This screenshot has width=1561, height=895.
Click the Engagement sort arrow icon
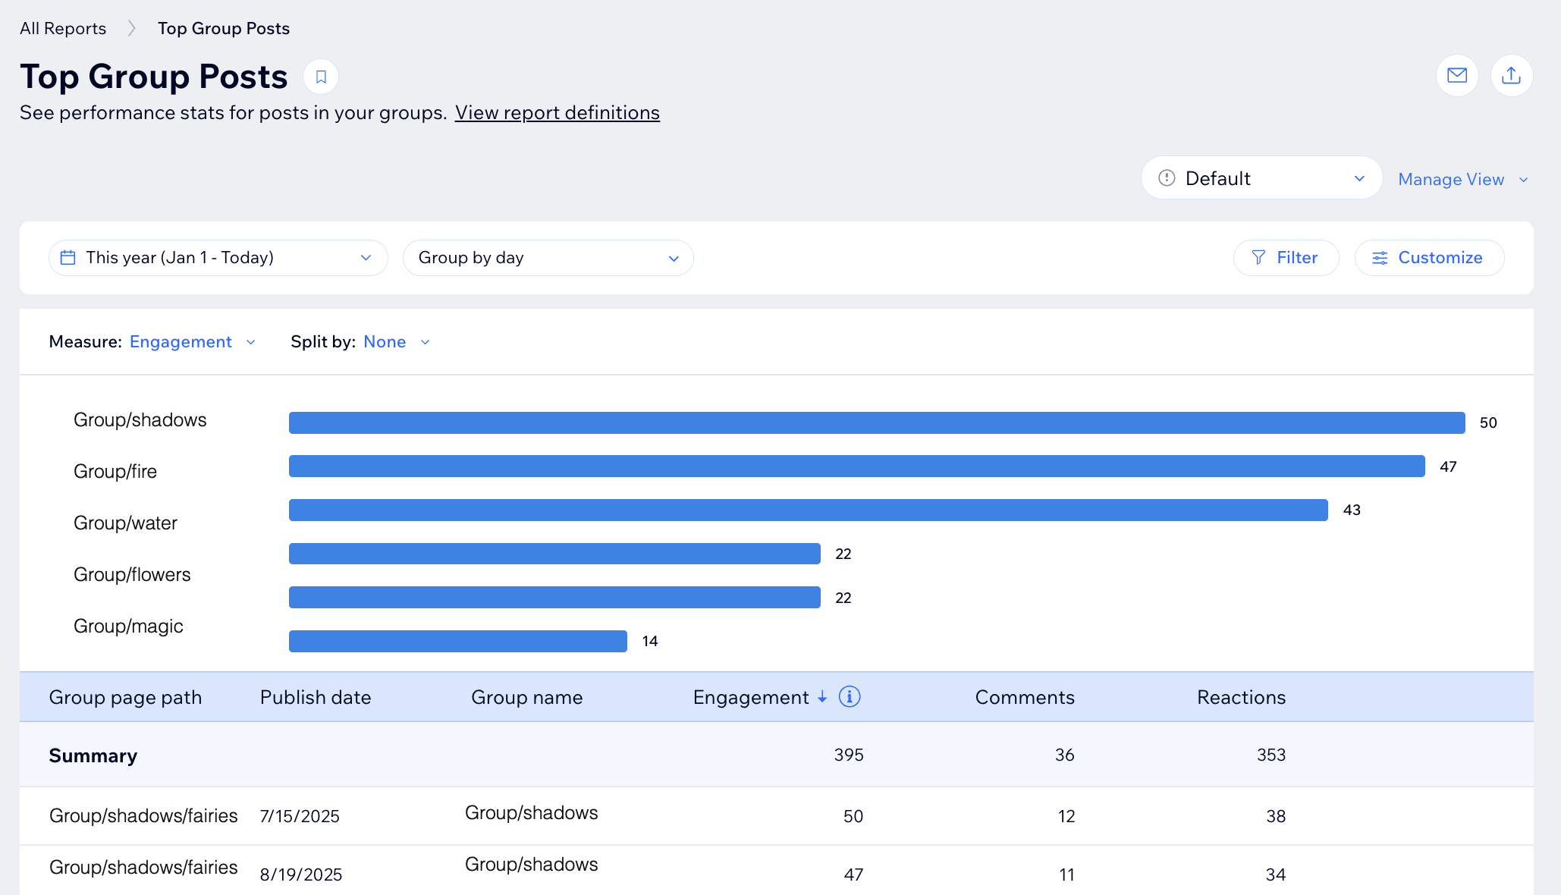tap(822, 697)
